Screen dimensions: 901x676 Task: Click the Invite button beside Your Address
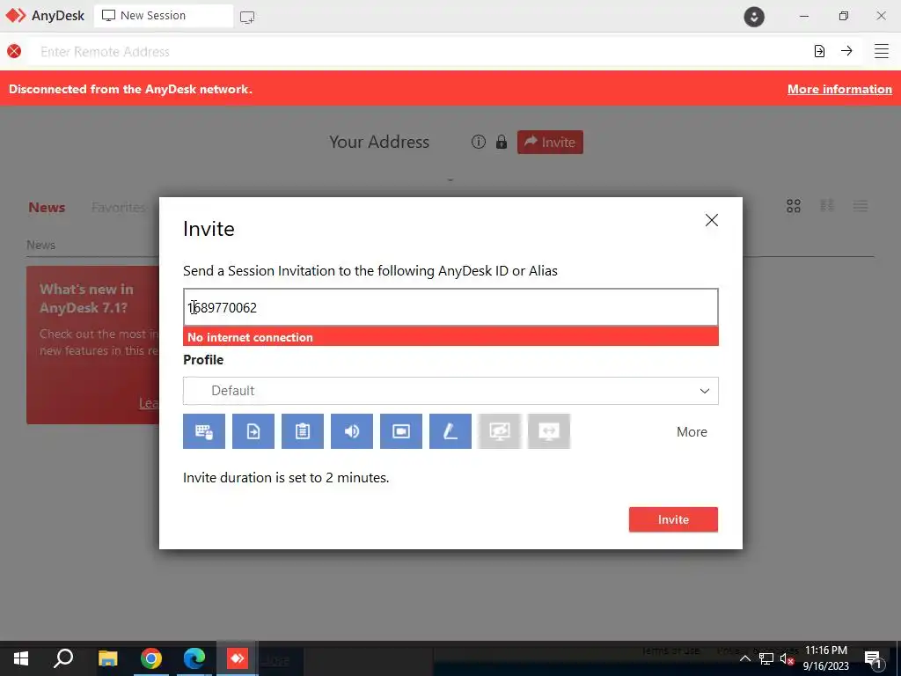(550, 142)
